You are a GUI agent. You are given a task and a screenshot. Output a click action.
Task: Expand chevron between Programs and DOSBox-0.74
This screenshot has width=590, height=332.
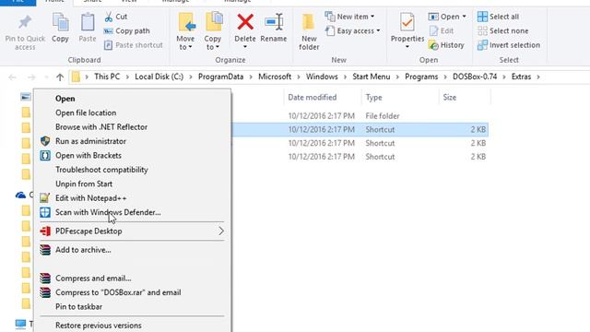(445, 77)
